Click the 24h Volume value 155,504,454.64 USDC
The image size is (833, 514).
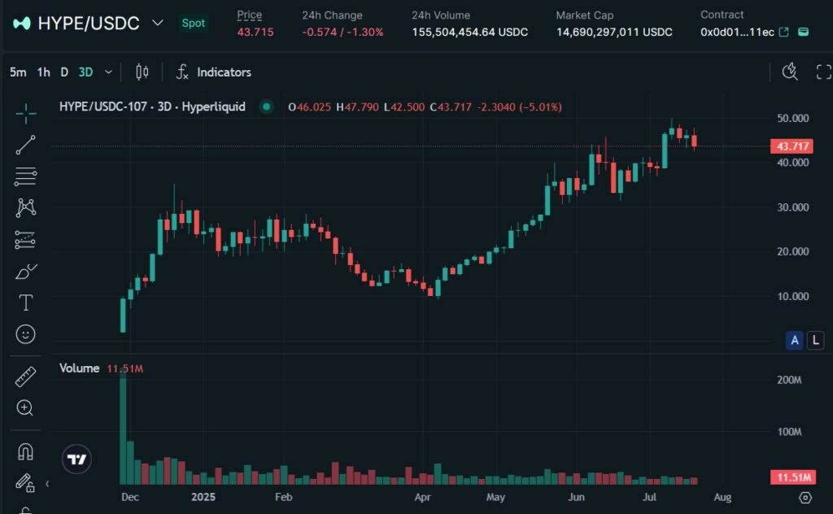[x=469, y=32]
